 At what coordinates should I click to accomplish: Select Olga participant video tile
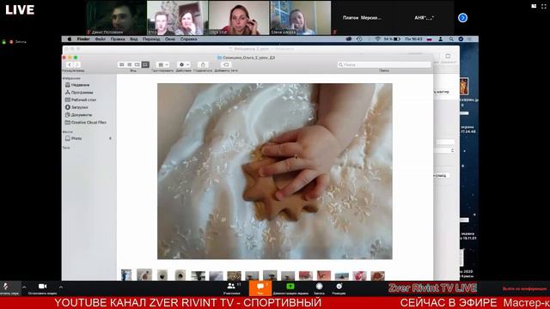(239, 17)
